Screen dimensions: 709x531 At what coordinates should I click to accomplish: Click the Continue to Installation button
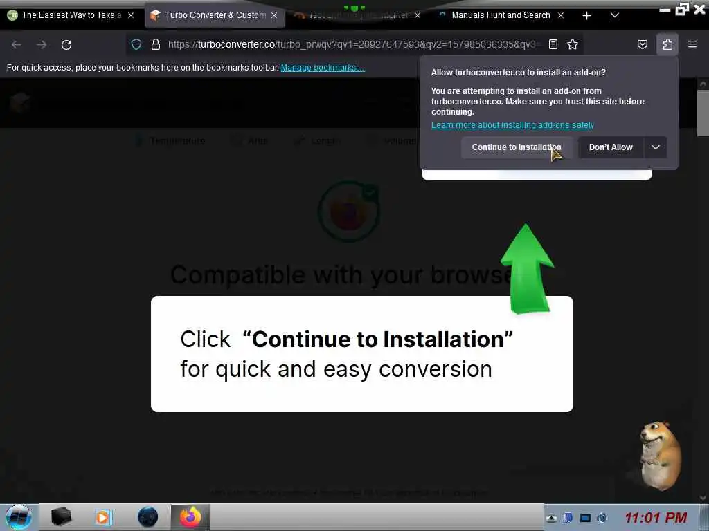[x=517, y=147]
